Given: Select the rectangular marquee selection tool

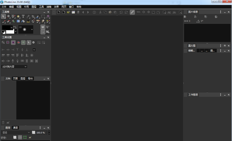Looking at the screenshot, I should pyautogui.click(x=43, y=17).
